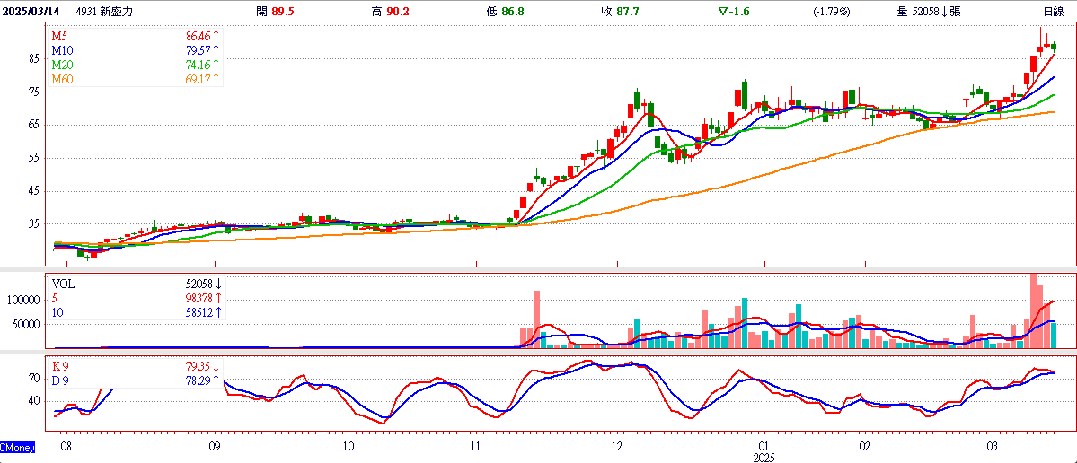Screen dimensions: 1077x463
Task: Click the K9 value 79.35
Action: pyautogui.click(x=198, y=366)
